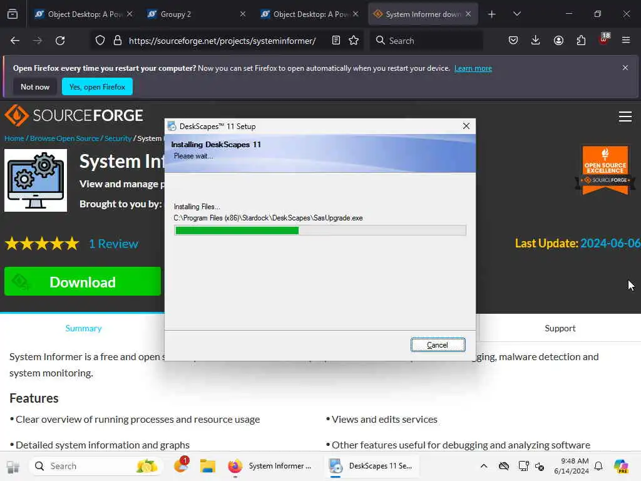The width and height of the screenshot is (641, 481).
Task: Open SourceForge site hamburger menu
Action: click(x=625, y=116)
